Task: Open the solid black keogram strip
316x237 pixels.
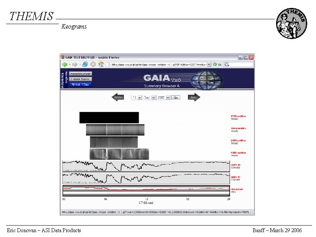Action: click(109, 118)
